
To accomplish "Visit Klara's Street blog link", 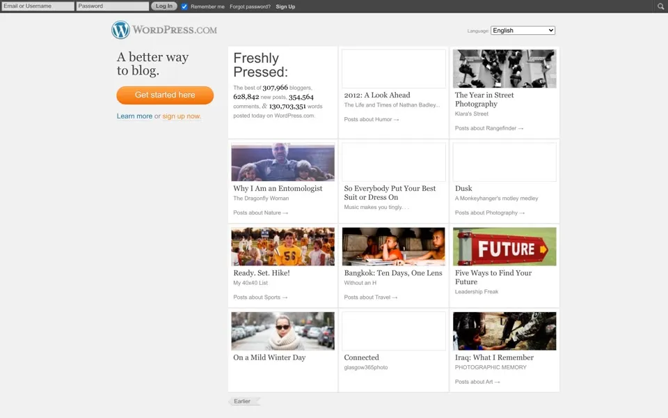I will pos(472,114).
